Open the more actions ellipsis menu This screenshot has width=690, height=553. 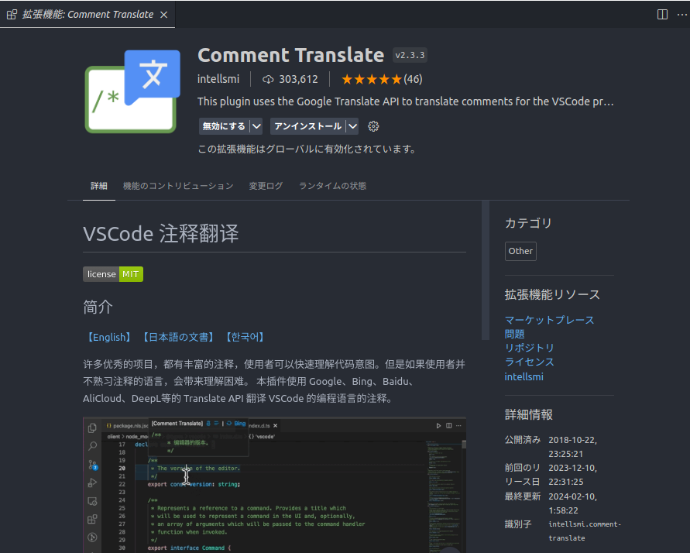pyautogui.click(x=682, y=15)
